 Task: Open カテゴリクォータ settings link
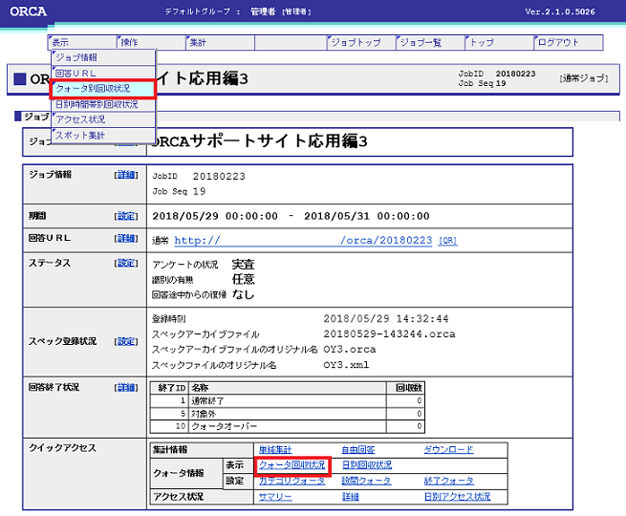(291, 481)
